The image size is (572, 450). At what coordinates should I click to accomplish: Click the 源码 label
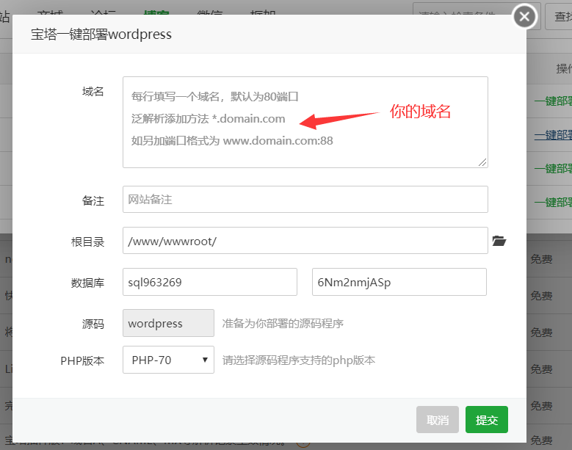click(x=93, y=324)
